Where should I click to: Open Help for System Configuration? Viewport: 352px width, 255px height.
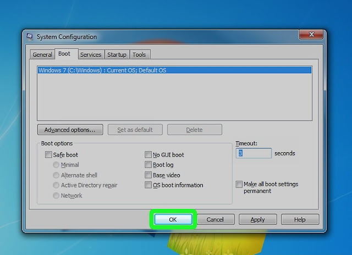click(x=300, y=219)
